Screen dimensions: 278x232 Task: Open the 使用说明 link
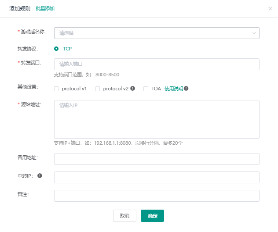click(x=173, y=89)
